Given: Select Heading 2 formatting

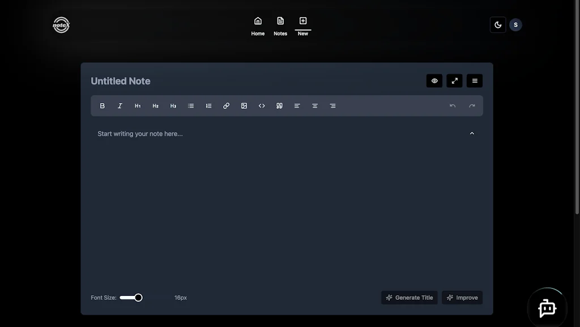Looking at the screenshot, I should (x=155, y=105).
